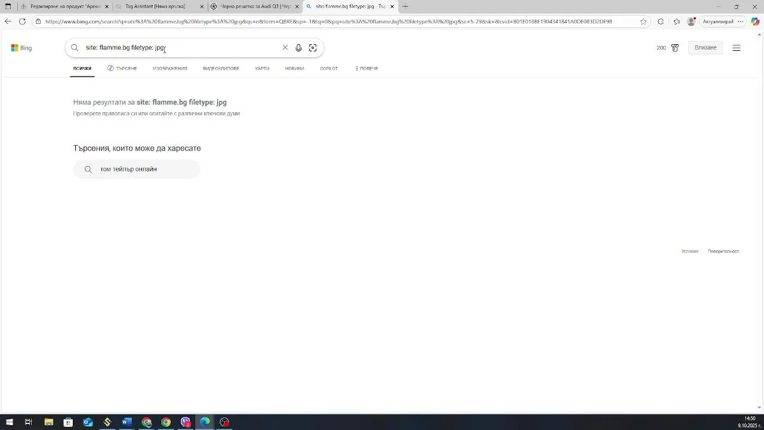
Task: Open the Bing hamburger menu
Action: click(x=737, y=48)
